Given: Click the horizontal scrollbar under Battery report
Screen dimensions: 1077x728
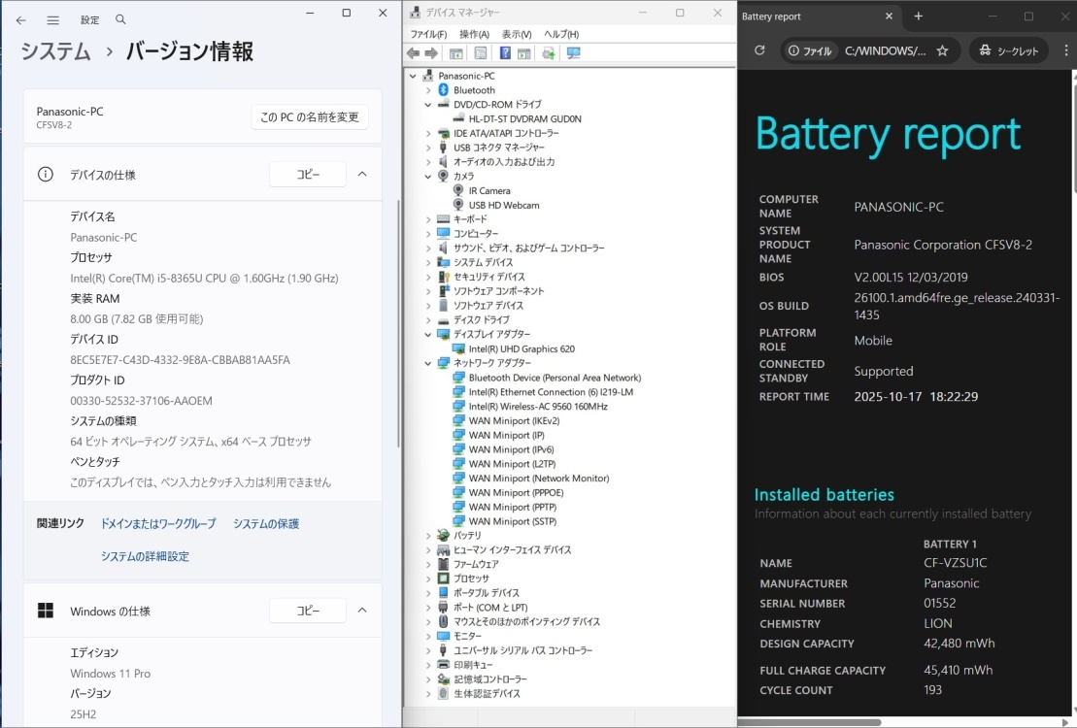Looking at the screenshot, I should (809, 722).
